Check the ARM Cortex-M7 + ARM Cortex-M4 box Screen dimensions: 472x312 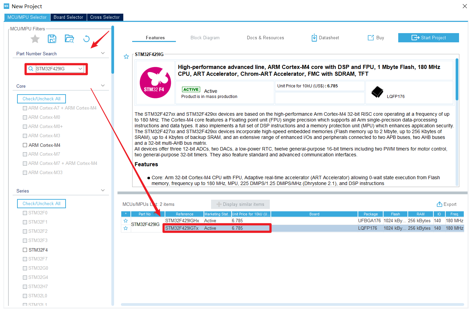25,164
